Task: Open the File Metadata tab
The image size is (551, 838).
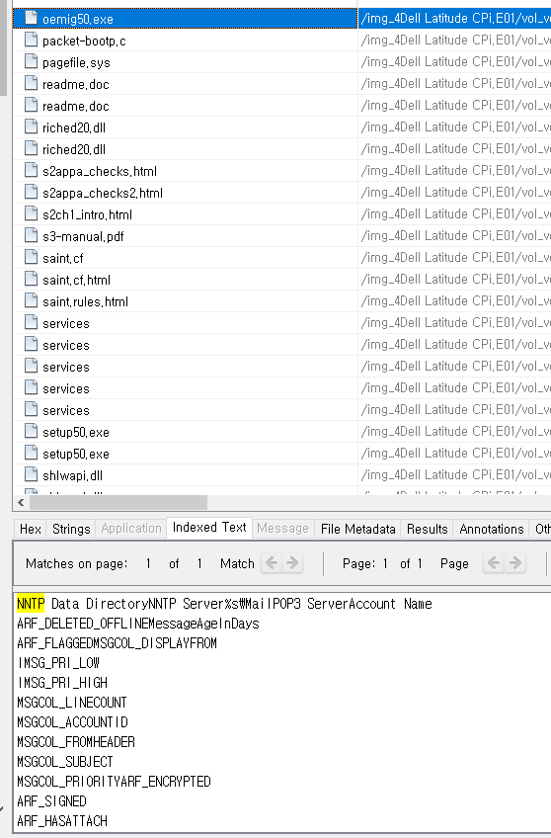Action: [357, 529]
